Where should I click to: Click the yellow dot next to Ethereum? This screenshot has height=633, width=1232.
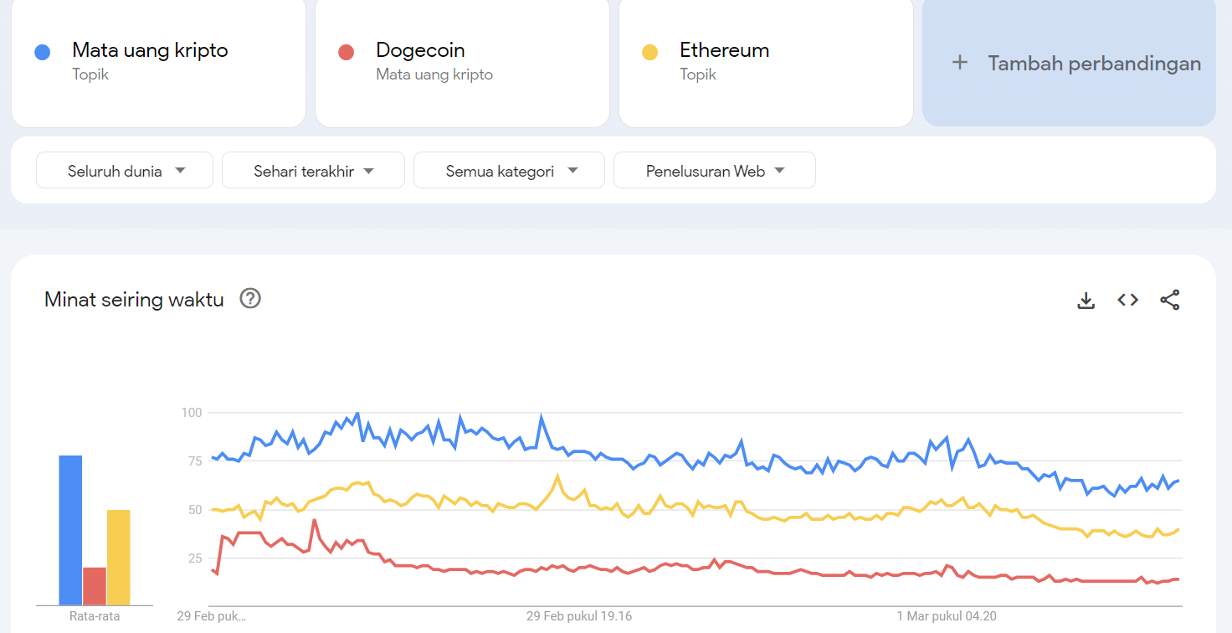click(x=649, y=53)
